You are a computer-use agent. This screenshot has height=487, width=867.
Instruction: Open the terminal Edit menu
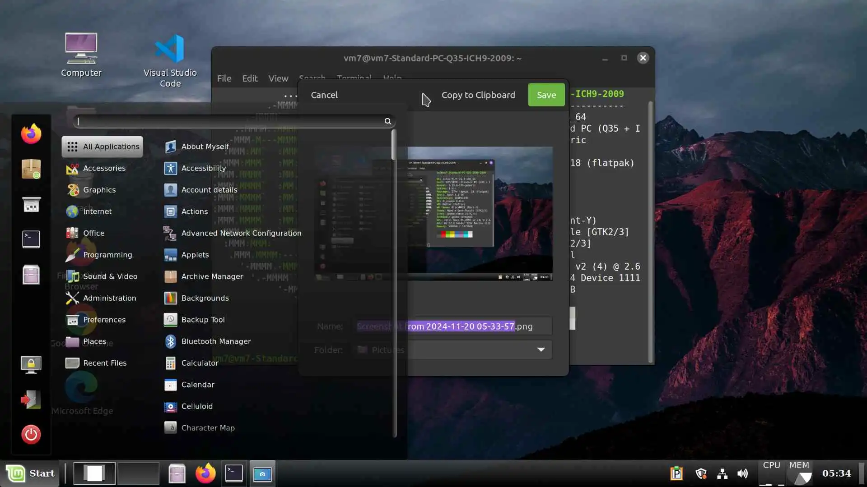click(x=249, y=78)
